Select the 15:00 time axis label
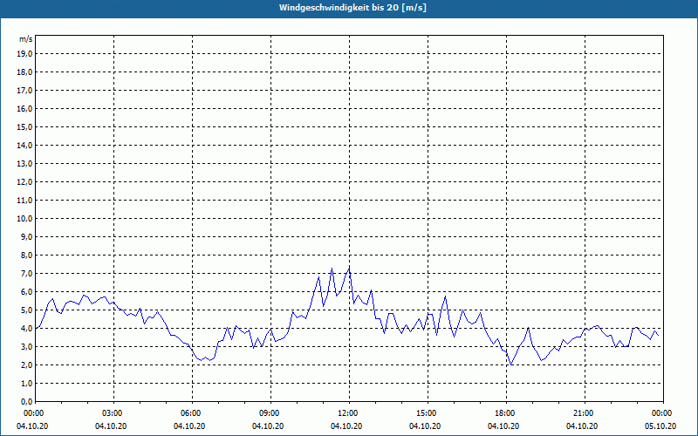The height and width of the screenshot is (436, 698). (426, 412)
